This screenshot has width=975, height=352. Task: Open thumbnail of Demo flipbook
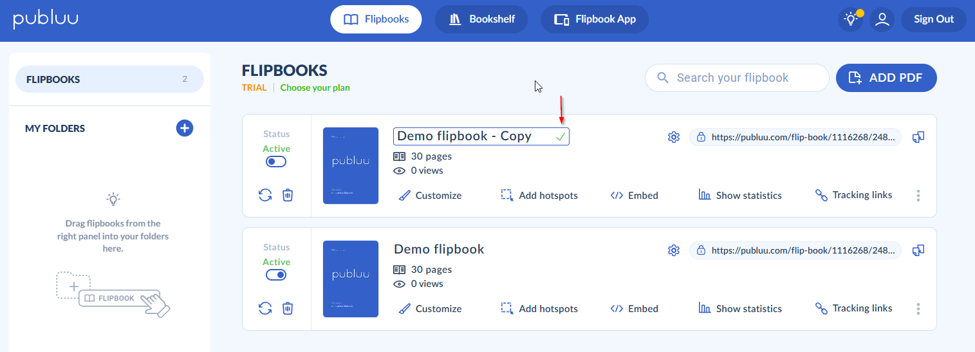(x=351, y=279)
